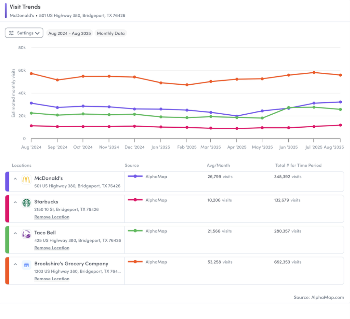Click the purple McDonald's legend line marker
Viewport: 350px width, 319px height.
(135, 176)
